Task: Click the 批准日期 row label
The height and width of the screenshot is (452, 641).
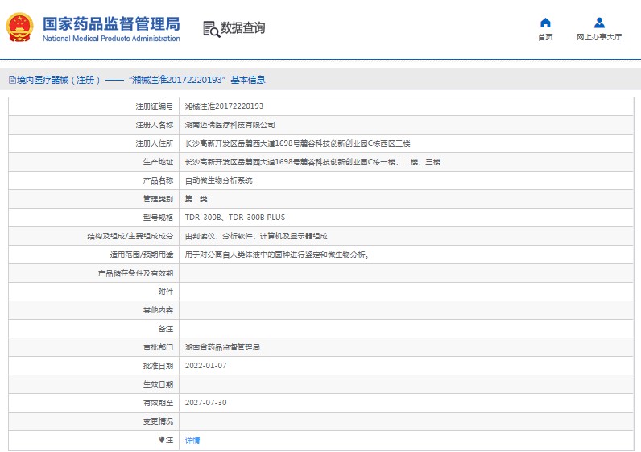Action: pos(158,366)
